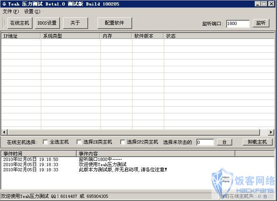Click the host list's right scroll arrow
Viewport: 277px width, 201px height.
[x=271, y=132]
